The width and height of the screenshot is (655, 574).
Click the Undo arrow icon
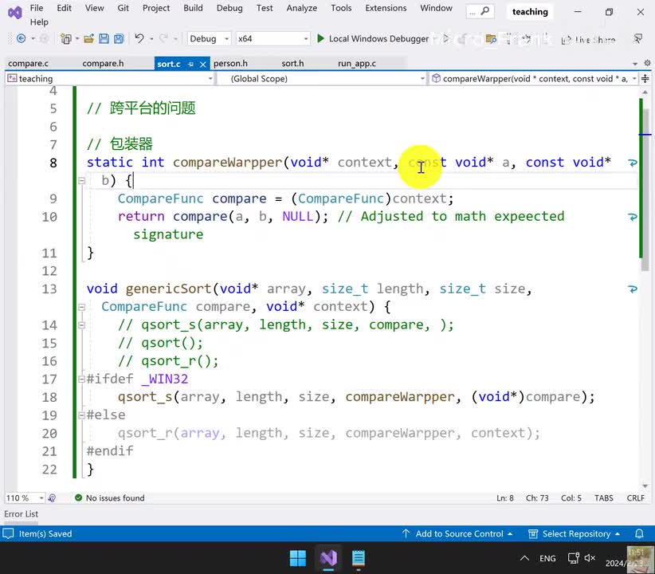[139, 39]
